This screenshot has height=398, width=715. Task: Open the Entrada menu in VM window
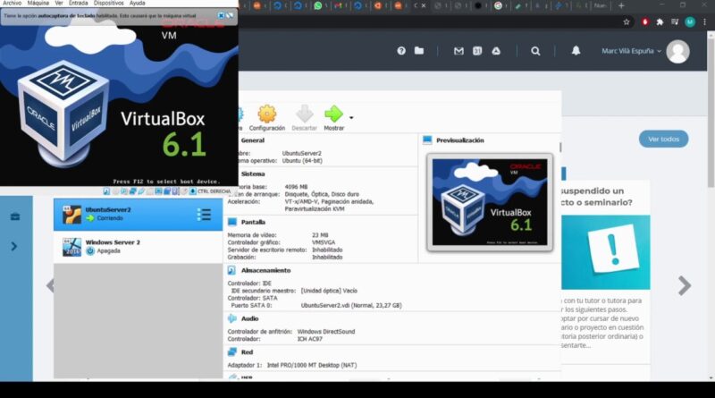point(78,3)
